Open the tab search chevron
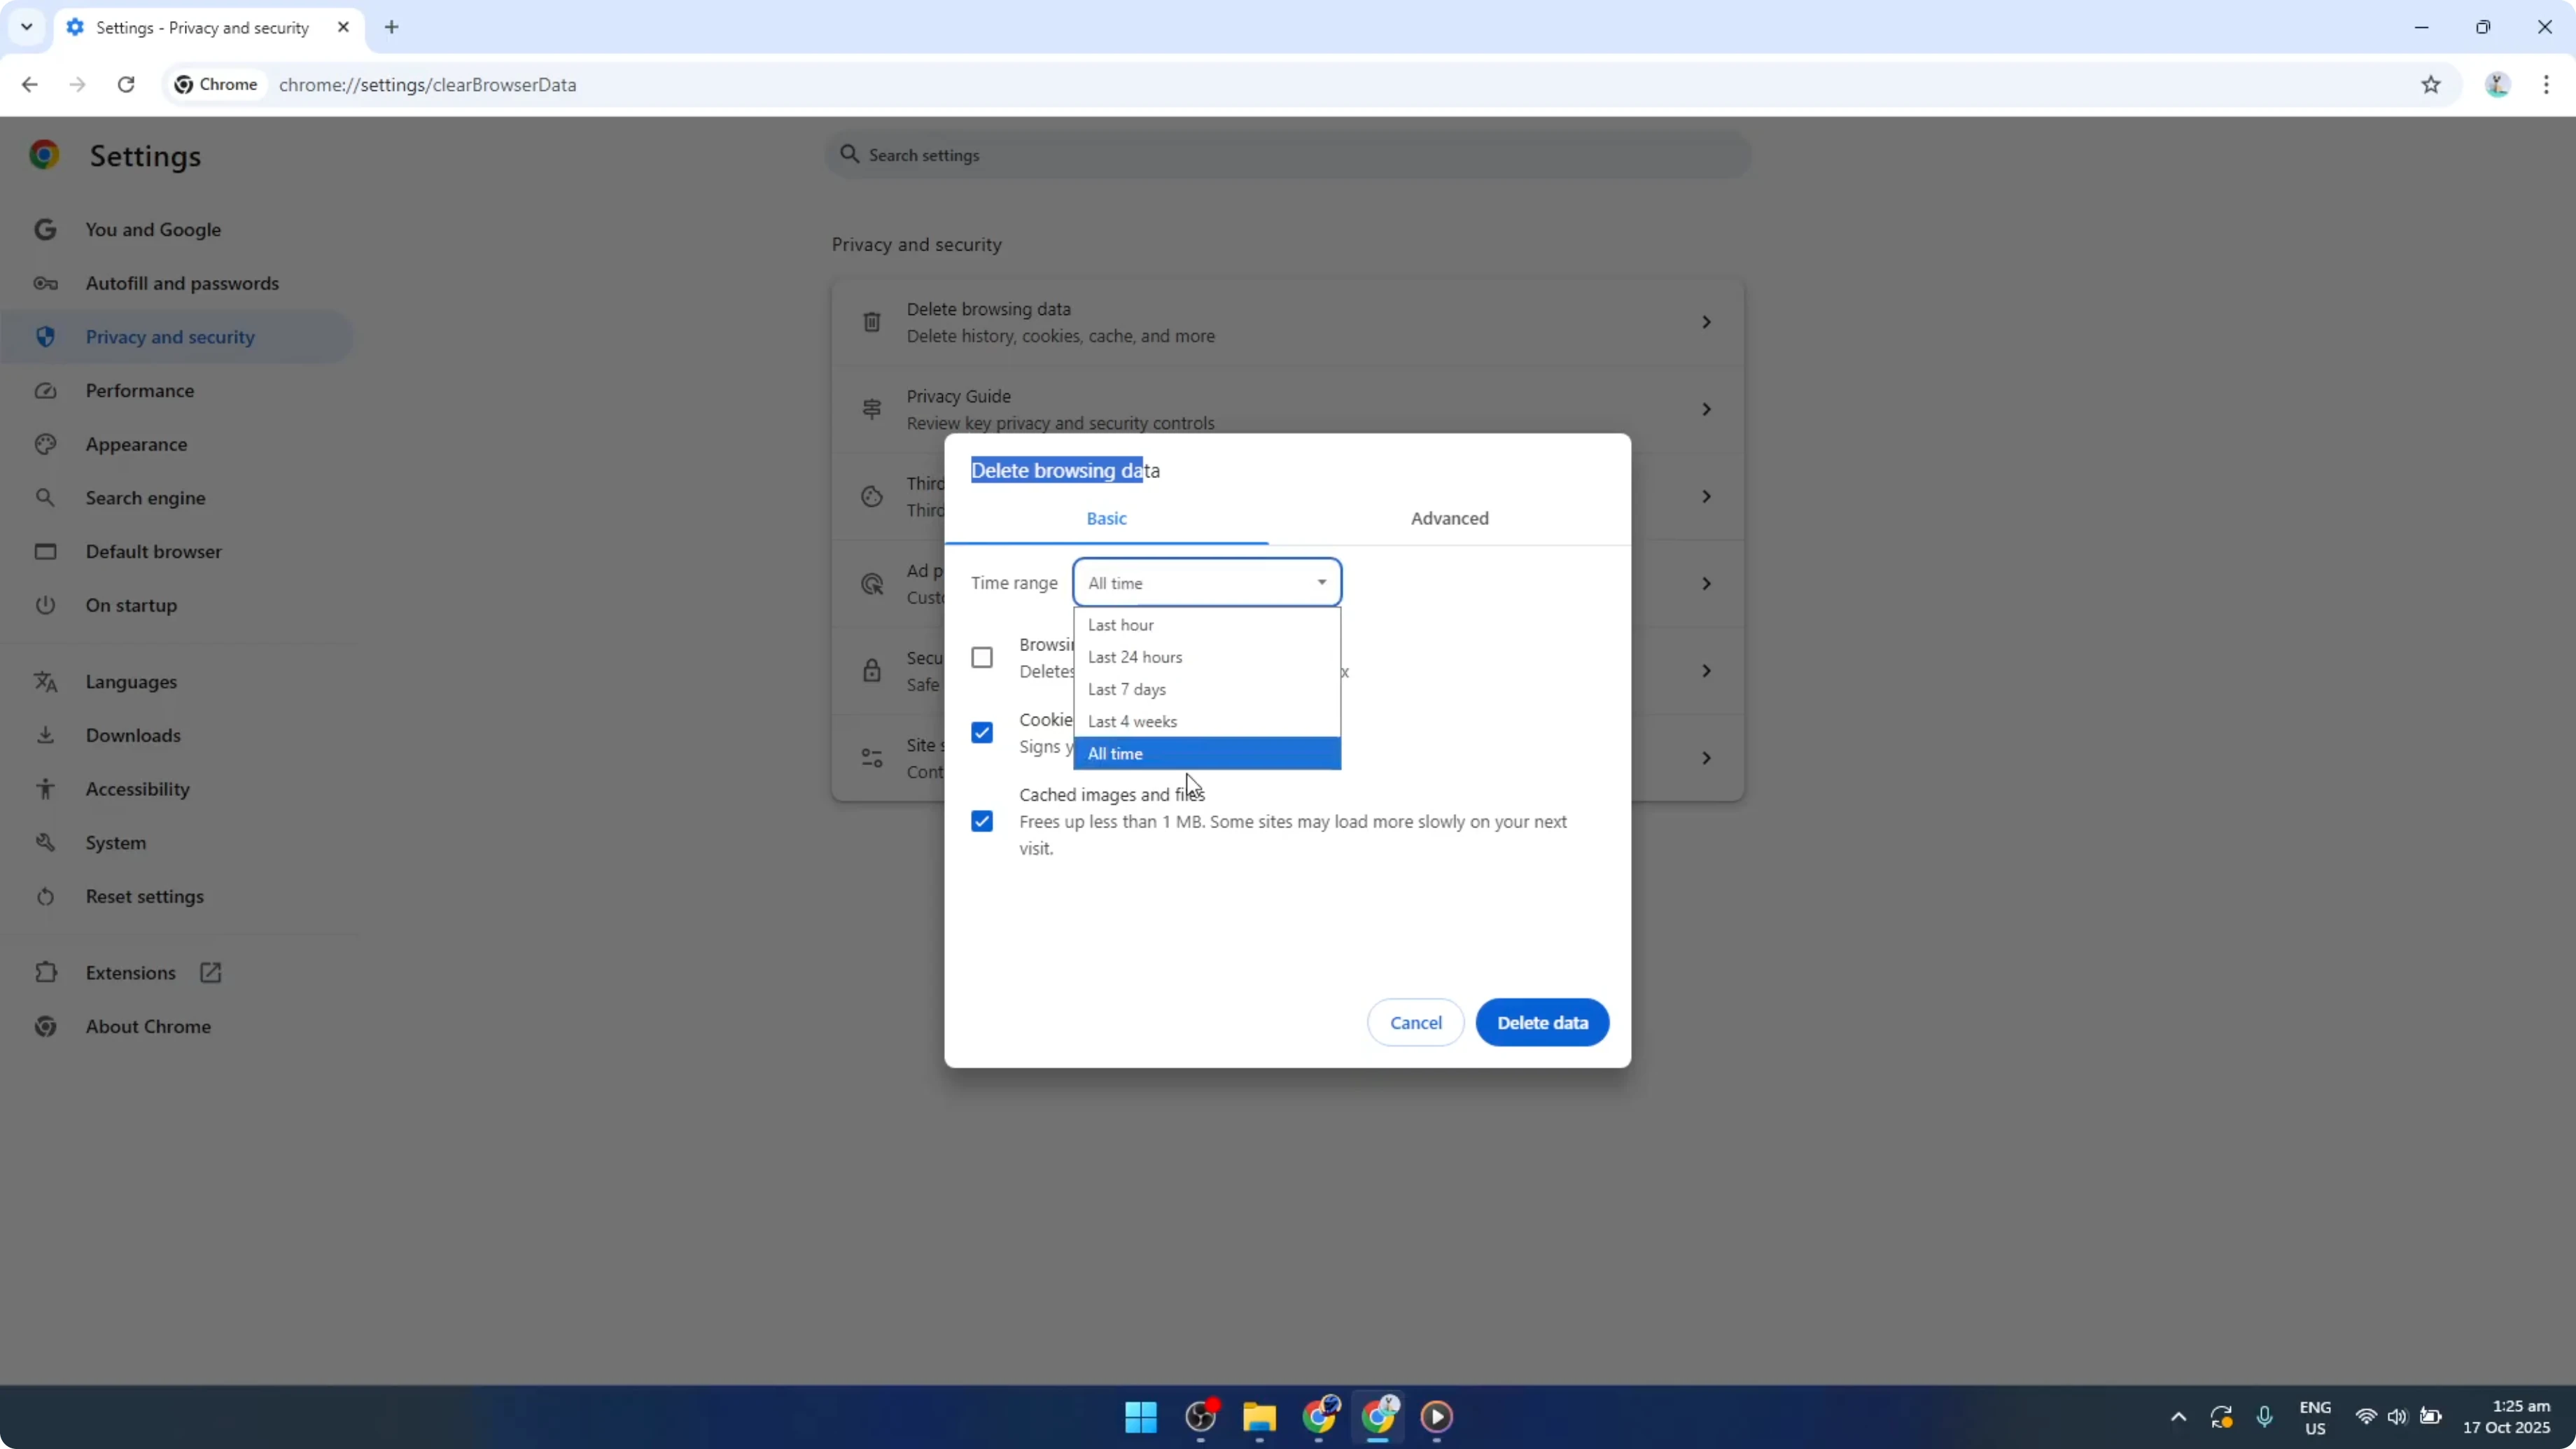This screenshot has width=2576, height=1449. 27,27
